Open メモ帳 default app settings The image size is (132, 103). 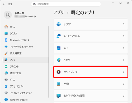click(91, 84)
